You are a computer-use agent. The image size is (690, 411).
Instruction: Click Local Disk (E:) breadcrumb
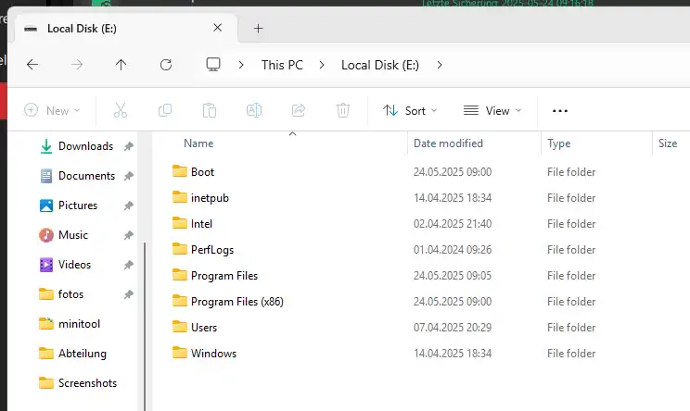tap(380, 65)
